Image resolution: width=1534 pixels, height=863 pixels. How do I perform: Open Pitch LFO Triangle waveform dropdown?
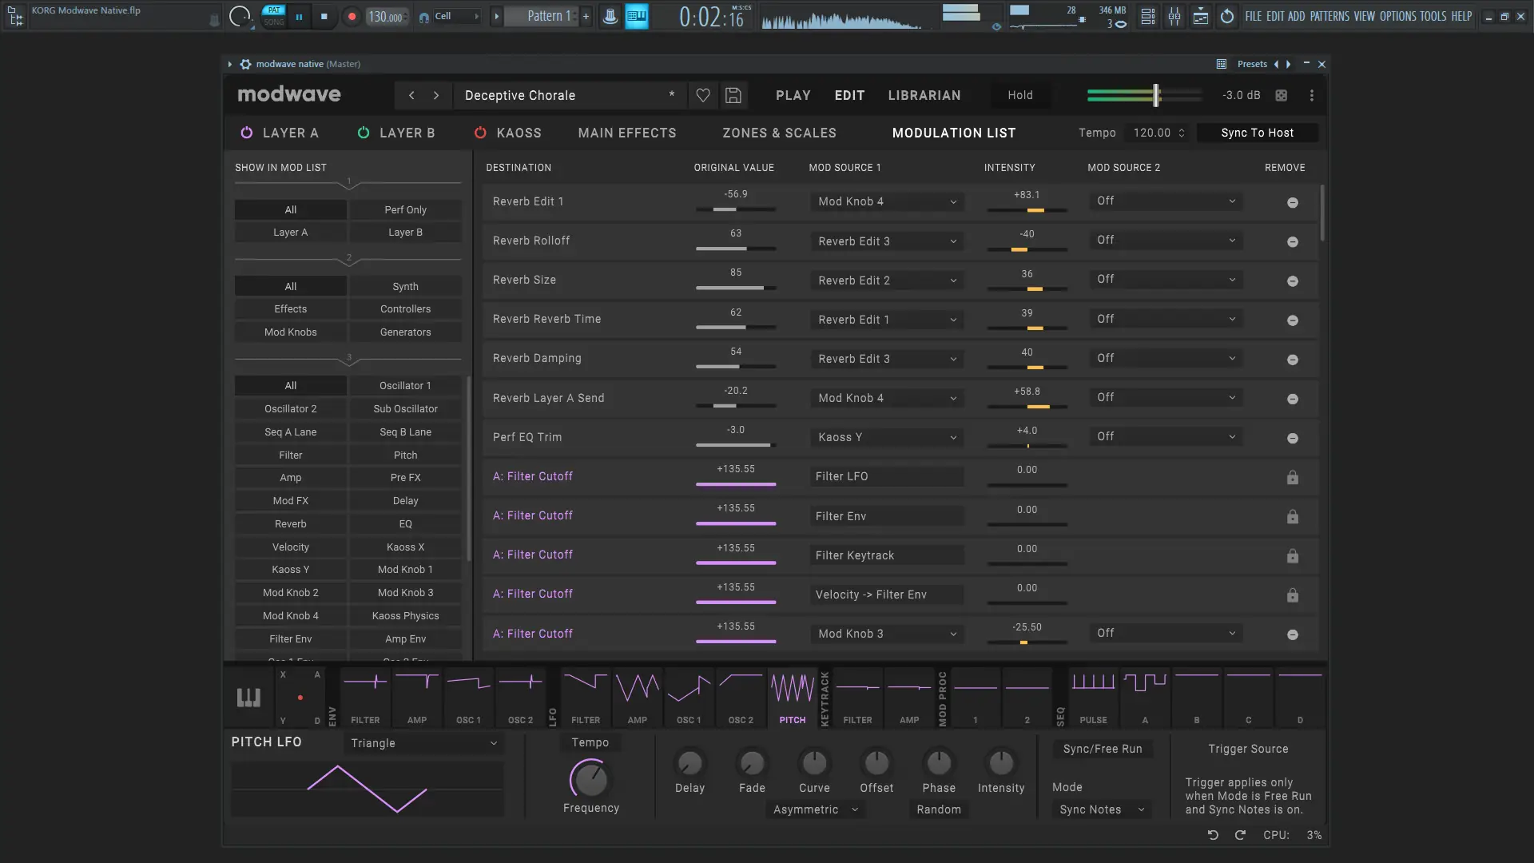tap(423, 743)
